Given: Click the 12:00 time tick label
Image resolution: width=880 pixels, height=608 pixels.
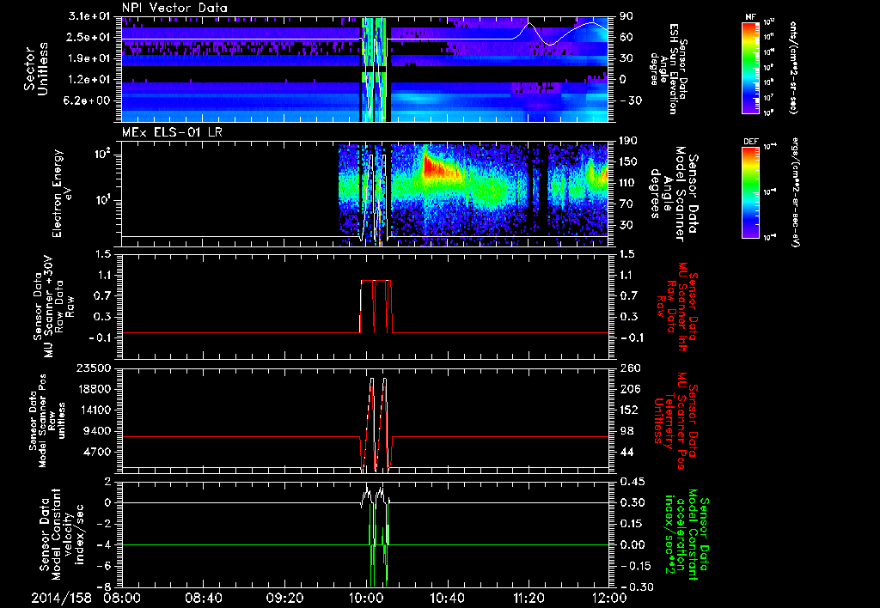Looking at the screenshot, I should tap(609, 598).
